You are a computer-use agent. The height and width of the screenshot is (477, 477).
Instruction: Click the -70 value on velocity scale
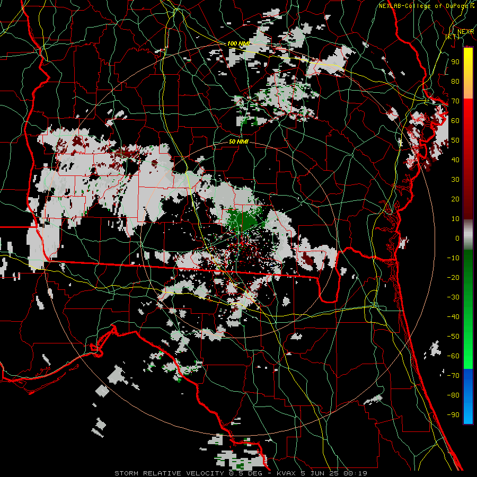[453, 375]
